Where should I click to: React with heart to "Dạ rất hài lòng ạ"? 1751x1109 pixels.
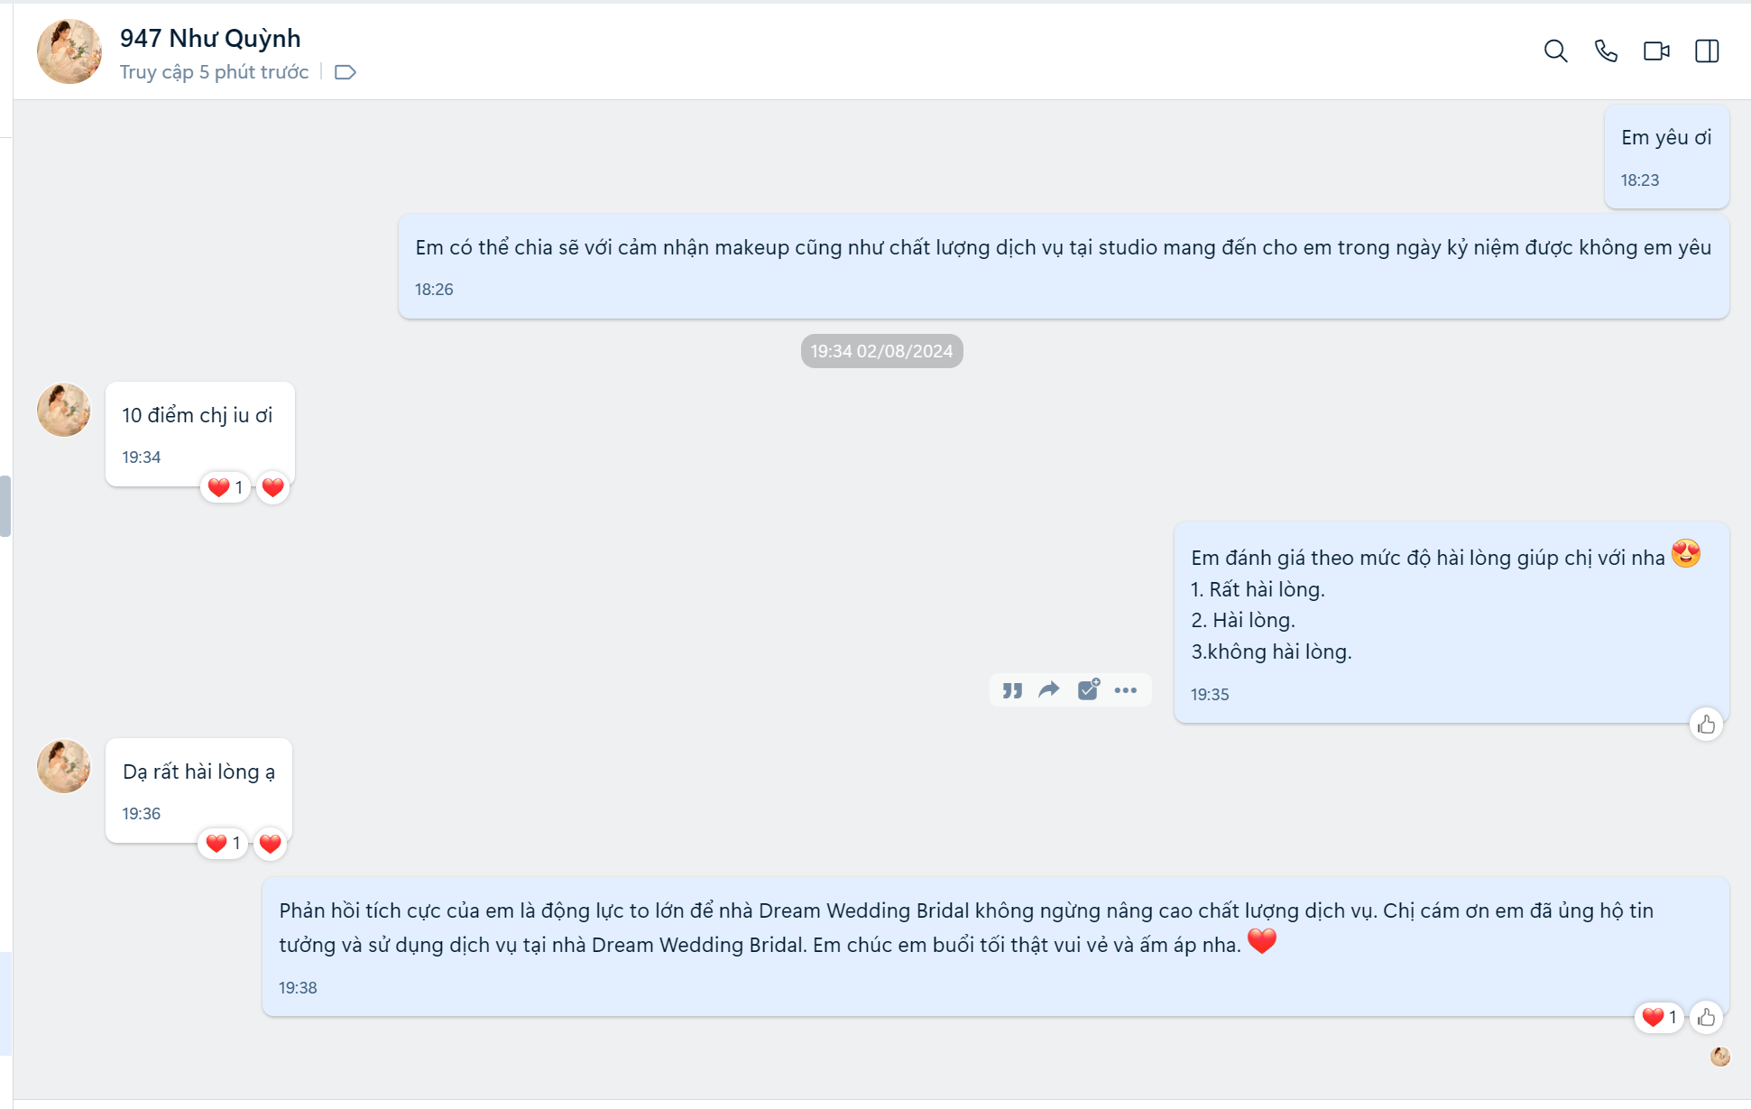pyautogui.click(x=270, y=844)
